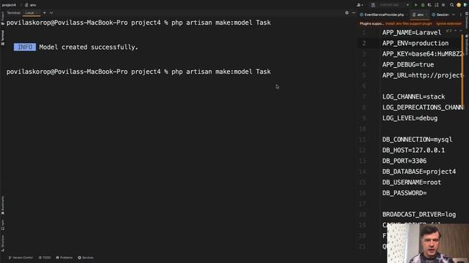Click DB_CONNECTION=mysql line in .env
Image resolution: width=469 pixels, height=263 pixels.
pyautogui.click(x=417, y=140)
